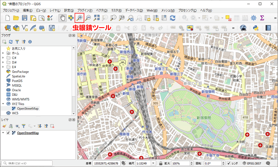Open the Python Console icon
278x167 pixels.
coord(255,28)
